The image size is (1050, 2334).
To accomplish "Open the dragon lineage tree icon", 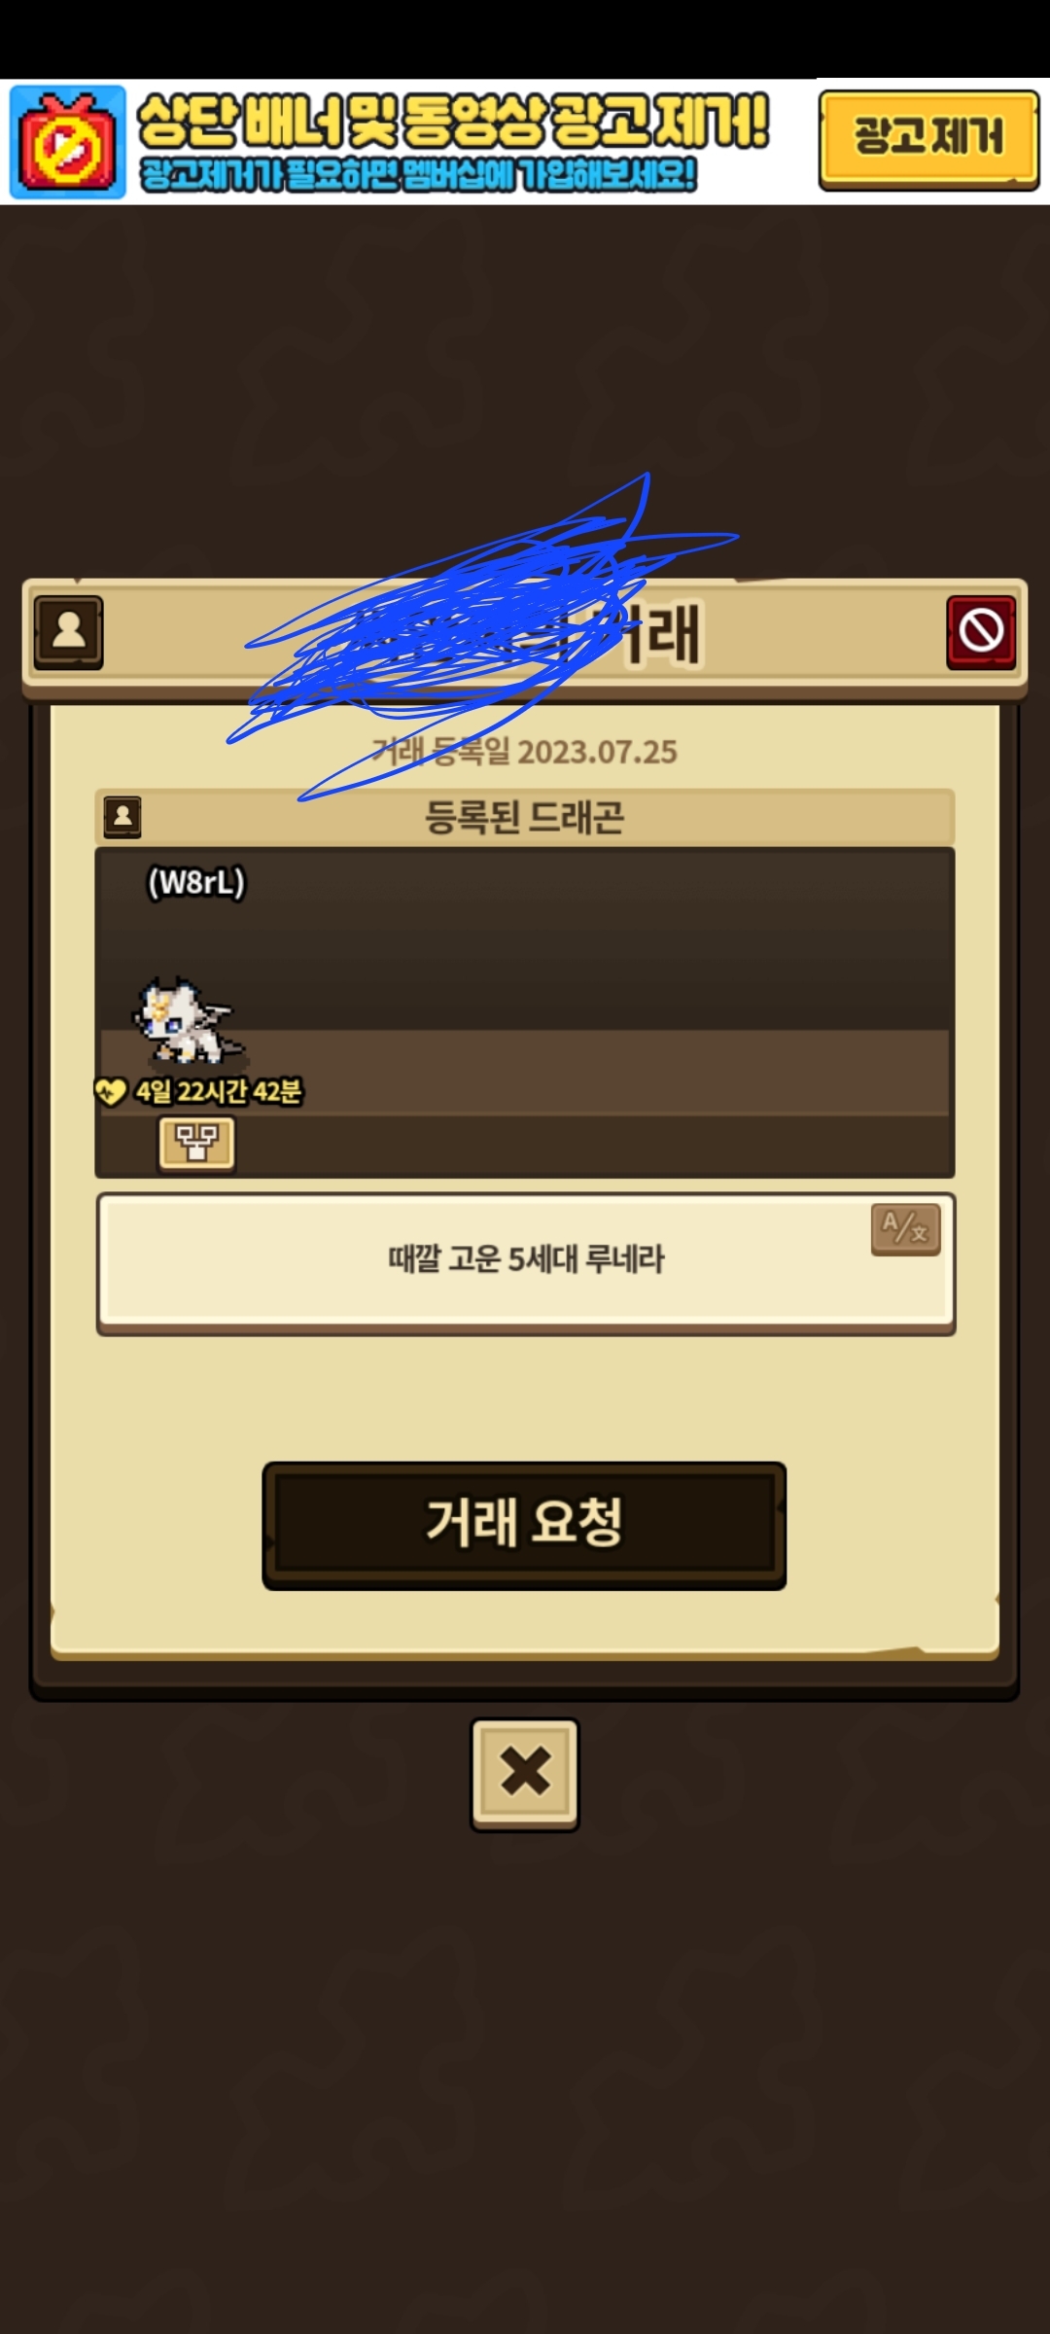I will [196, 1144].
